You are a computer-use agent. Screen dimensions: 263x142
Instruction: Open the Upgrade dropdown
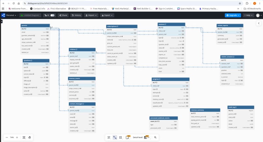click(233, 15)
